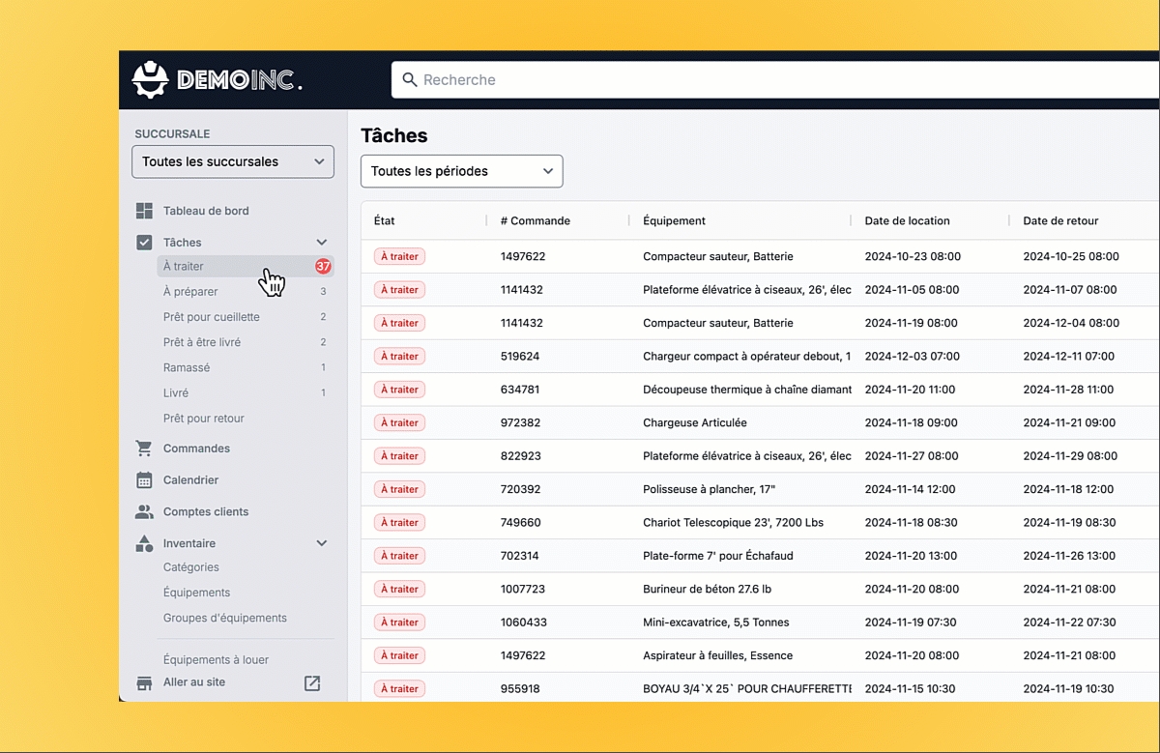Click the Inventaire shapes icon
The height and width of the screenshot is (753, 1160).
144,543
